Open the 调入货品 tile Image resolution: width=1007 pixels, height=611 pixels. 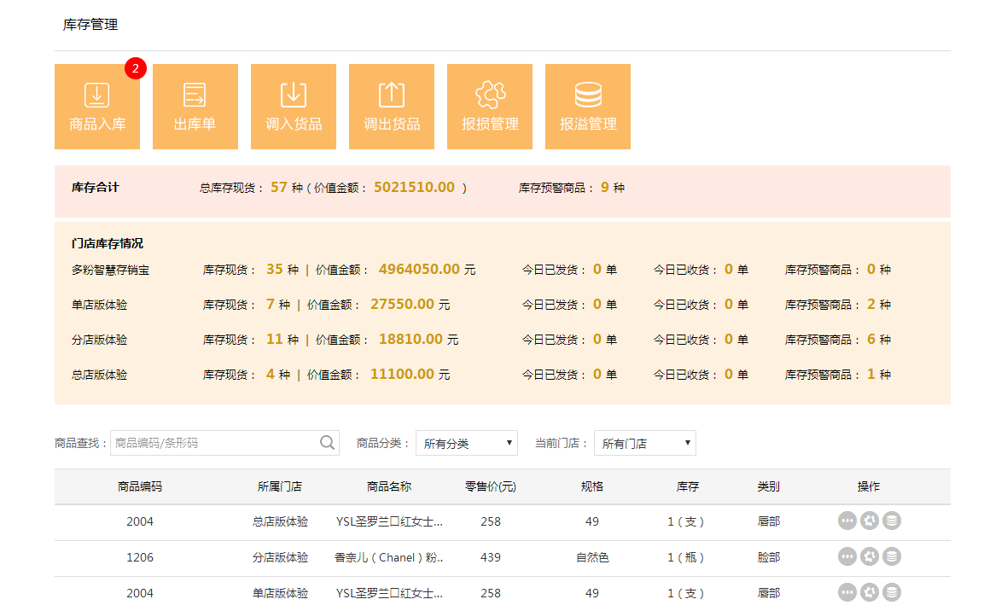[x=294, y=107]
